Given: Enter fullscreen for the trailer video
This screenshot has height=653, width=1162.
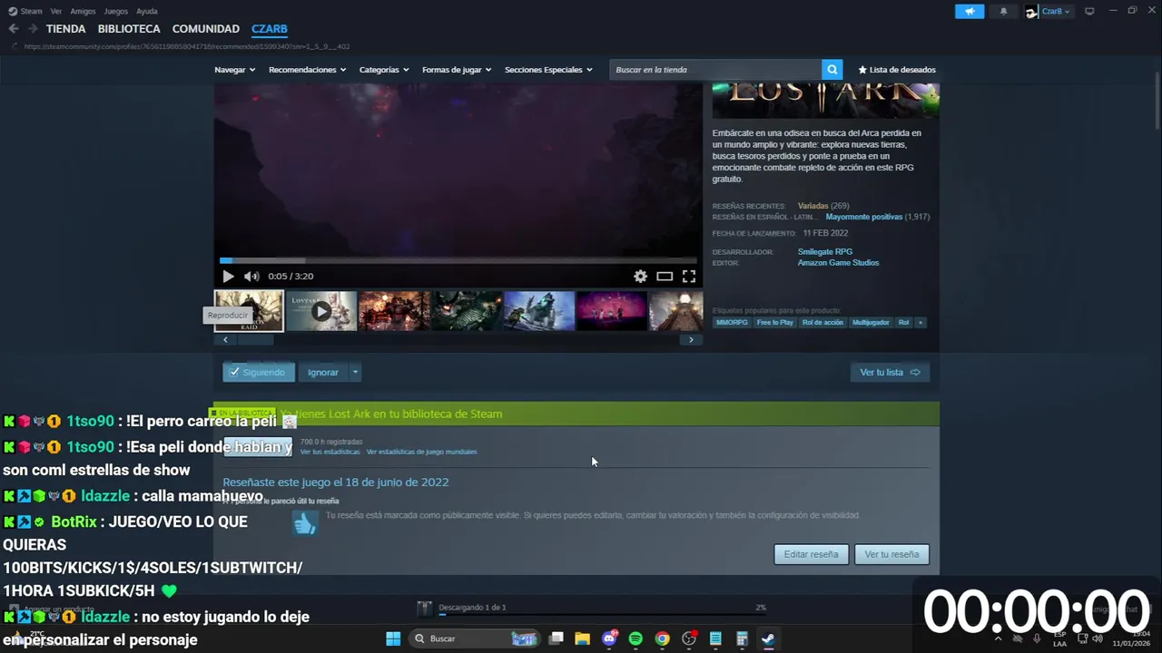Looking at the screenshot, I should (x=689, y=277).
